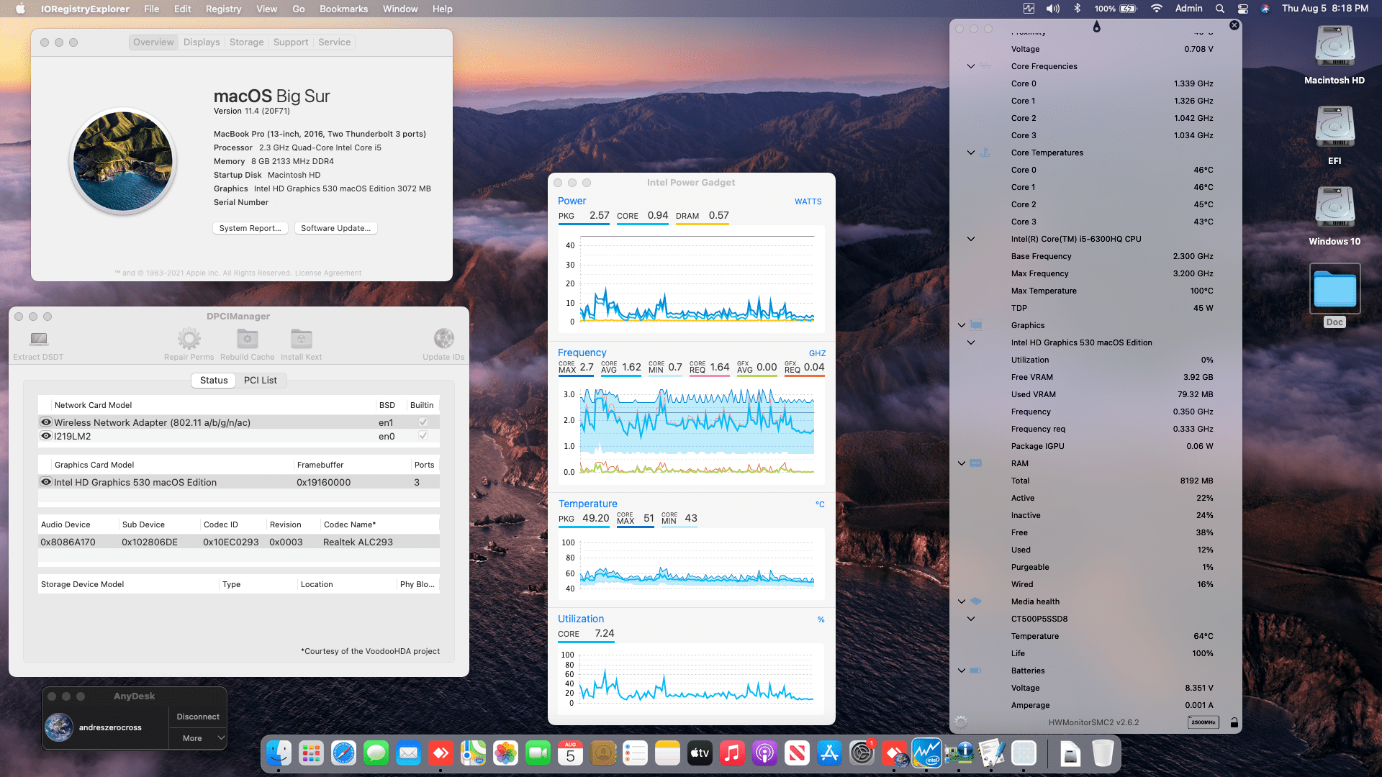Select the Doc folder on the desktop
Screen dimensions: 1382x777
coord(1334,288)
